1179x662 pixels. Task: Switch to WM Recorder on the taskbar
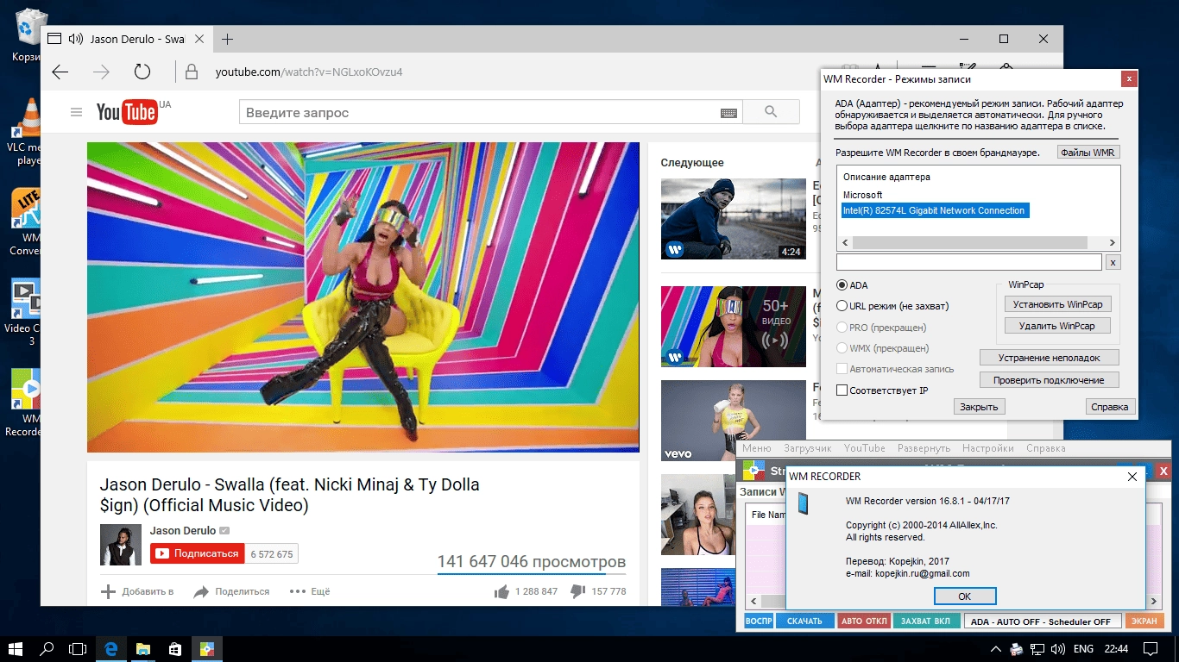(x=206, y=649)
